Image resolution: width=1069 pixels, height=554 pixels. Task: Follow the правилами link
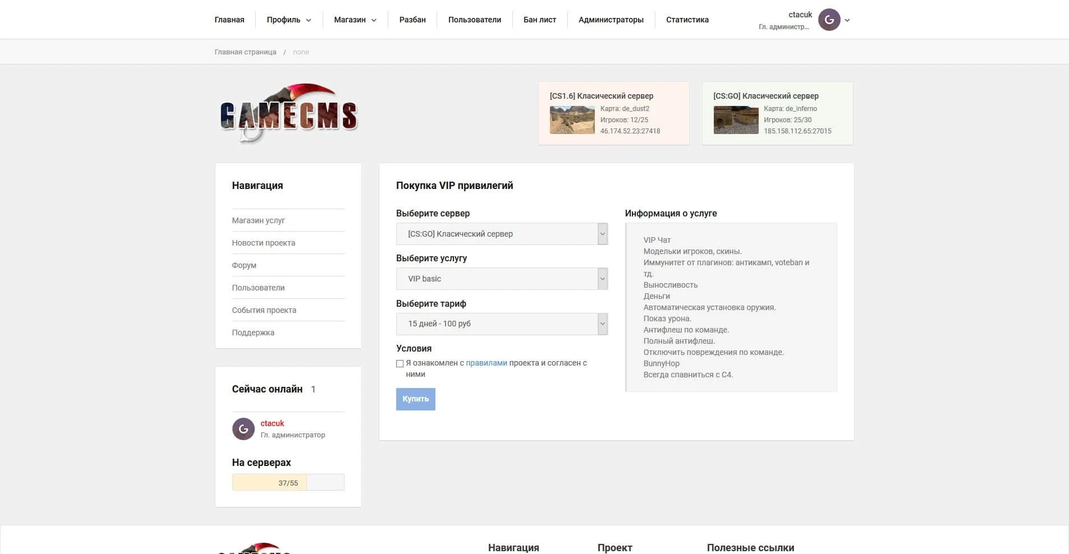[x=486, y=363]
